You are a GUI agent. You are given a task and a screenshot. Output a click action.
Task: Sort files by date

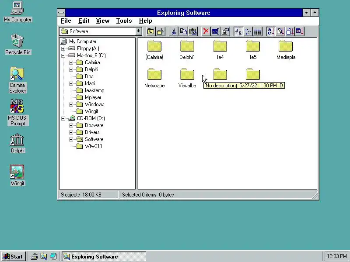[300, 31]
